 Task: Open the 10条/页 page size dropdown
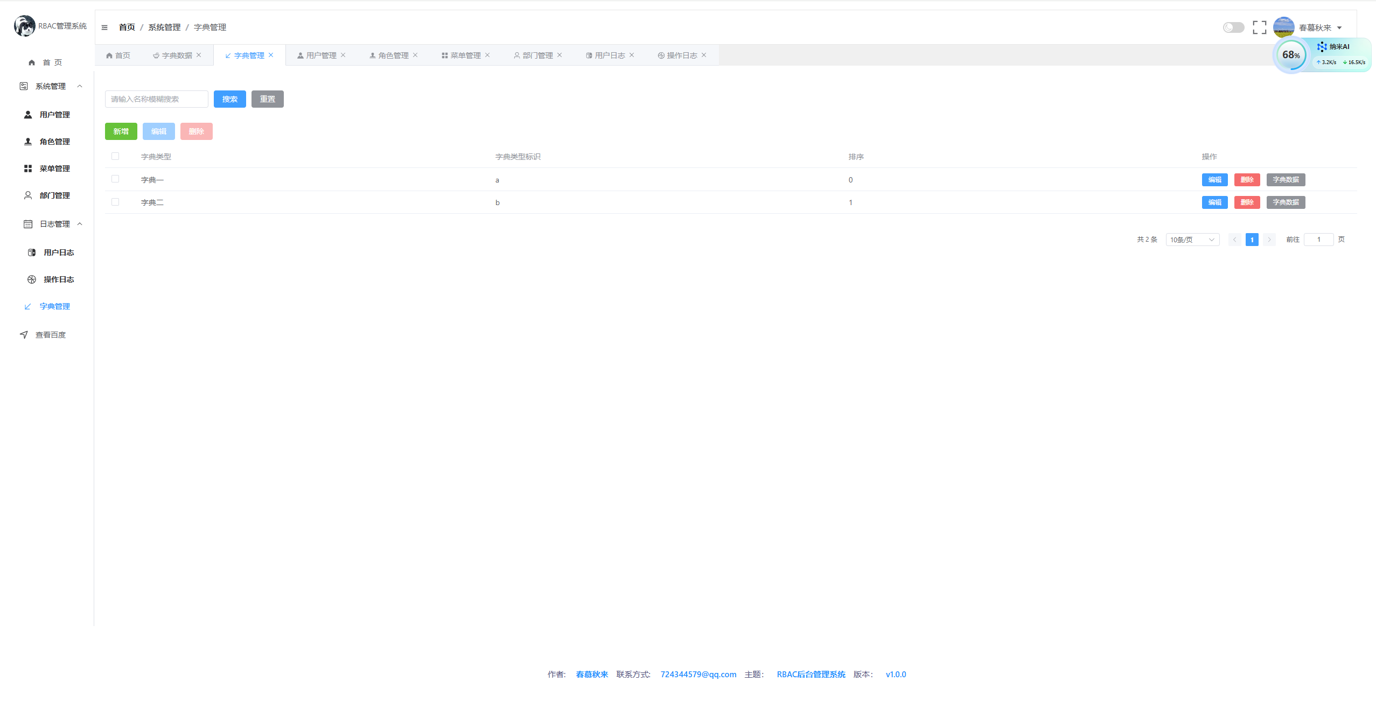pyautogui.click(x=1192, y=240)
